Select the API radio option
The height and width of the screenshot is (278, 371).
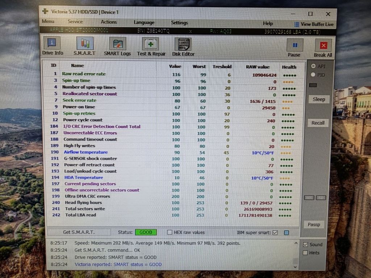point(313,66)
